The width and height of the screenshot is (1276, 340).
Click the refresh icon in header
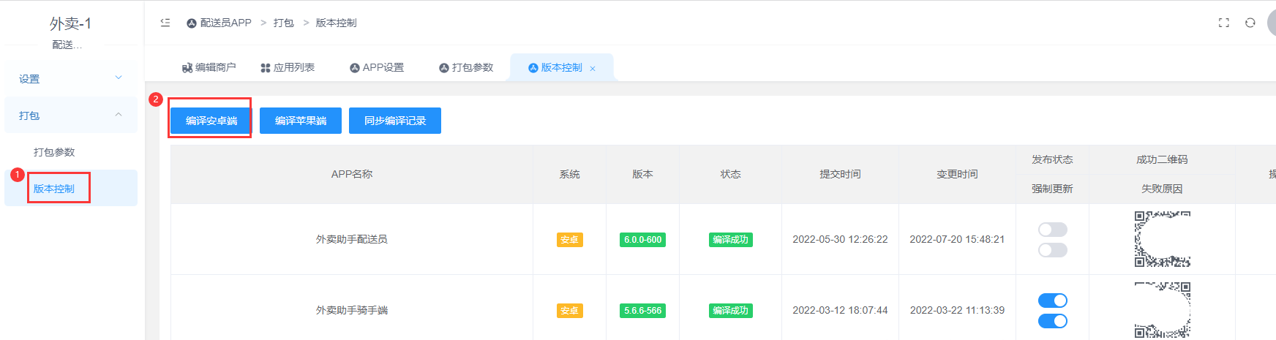(x=1250, y=23)
